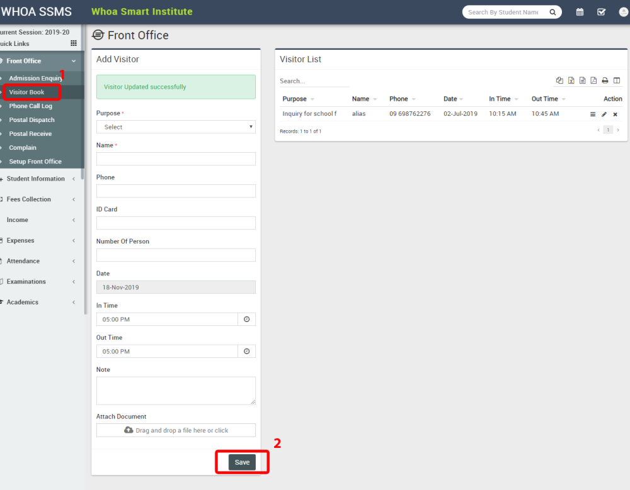630x490 pixels.
Task: Open the Purpose dropdown
Action: [x=175, y=127]
